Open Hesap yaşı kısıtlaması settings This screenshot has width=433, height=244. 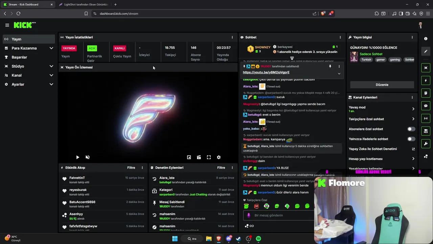coord(382,159)
